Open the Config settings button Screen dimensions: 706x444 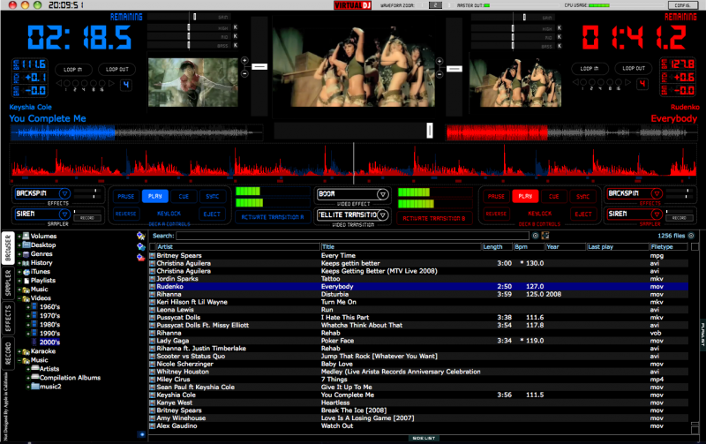[682, 5]
